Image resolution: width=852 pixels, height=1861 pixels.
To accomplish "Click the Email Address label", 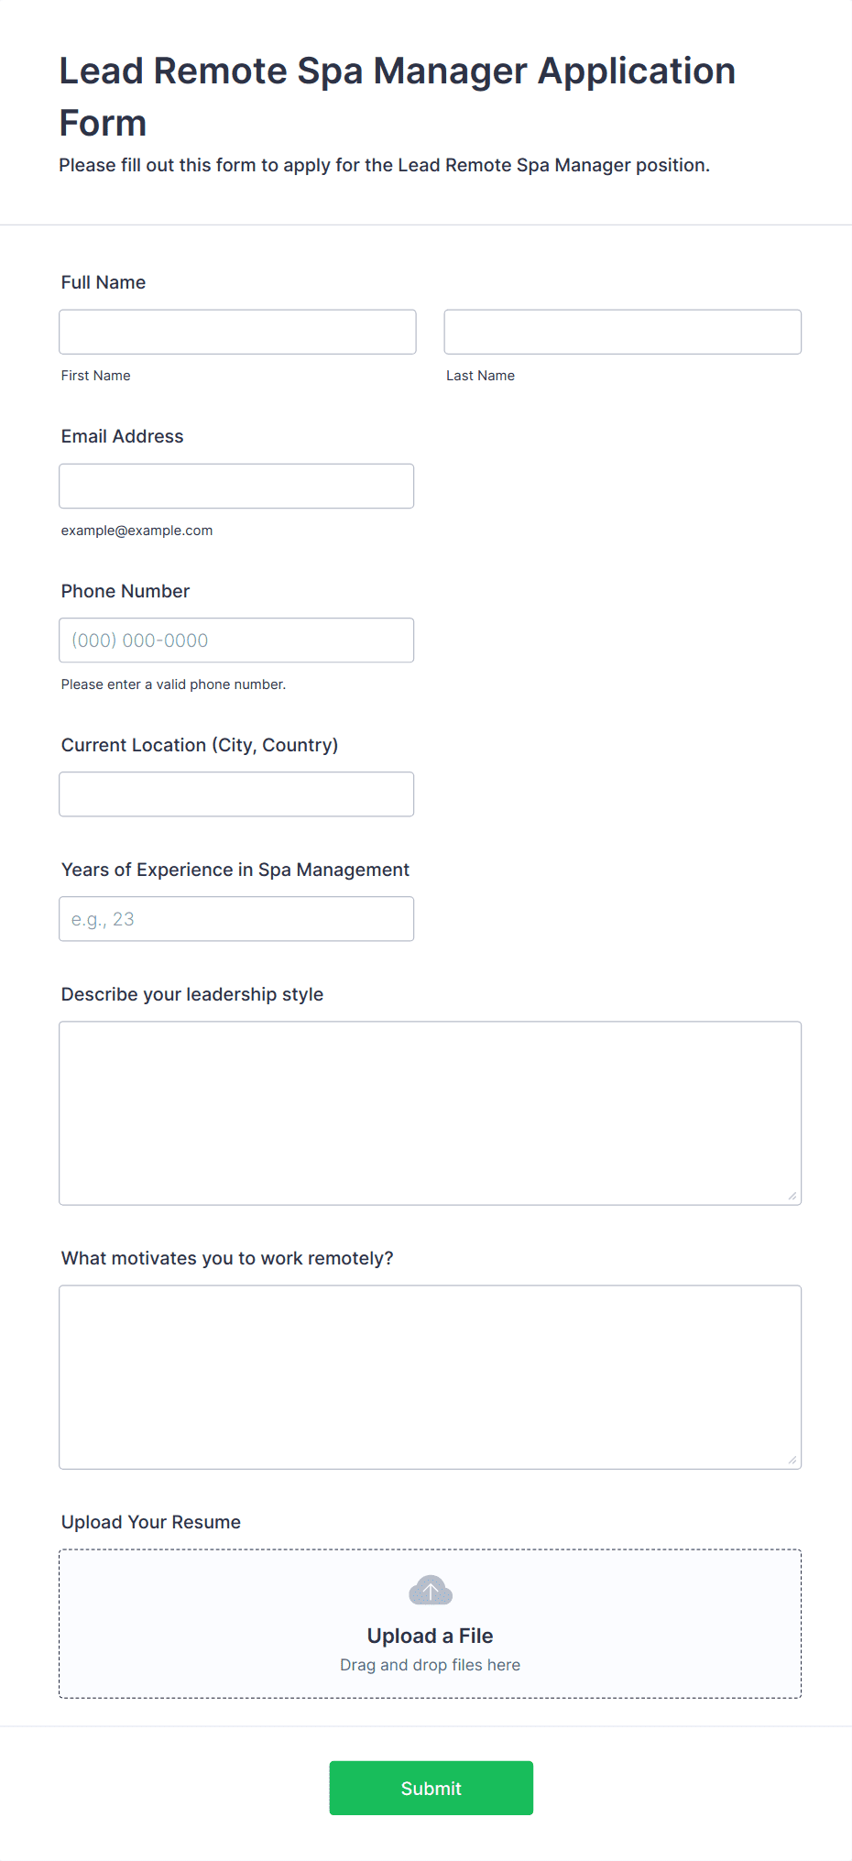I will pos(123,436).
